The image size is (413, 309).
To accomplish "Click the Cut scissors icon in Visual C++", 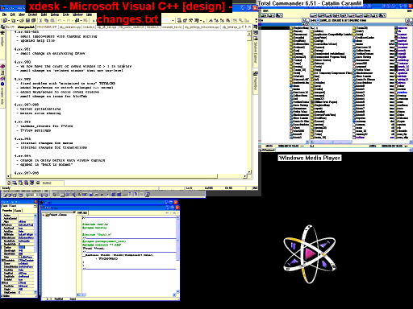I will coord(41,20).
